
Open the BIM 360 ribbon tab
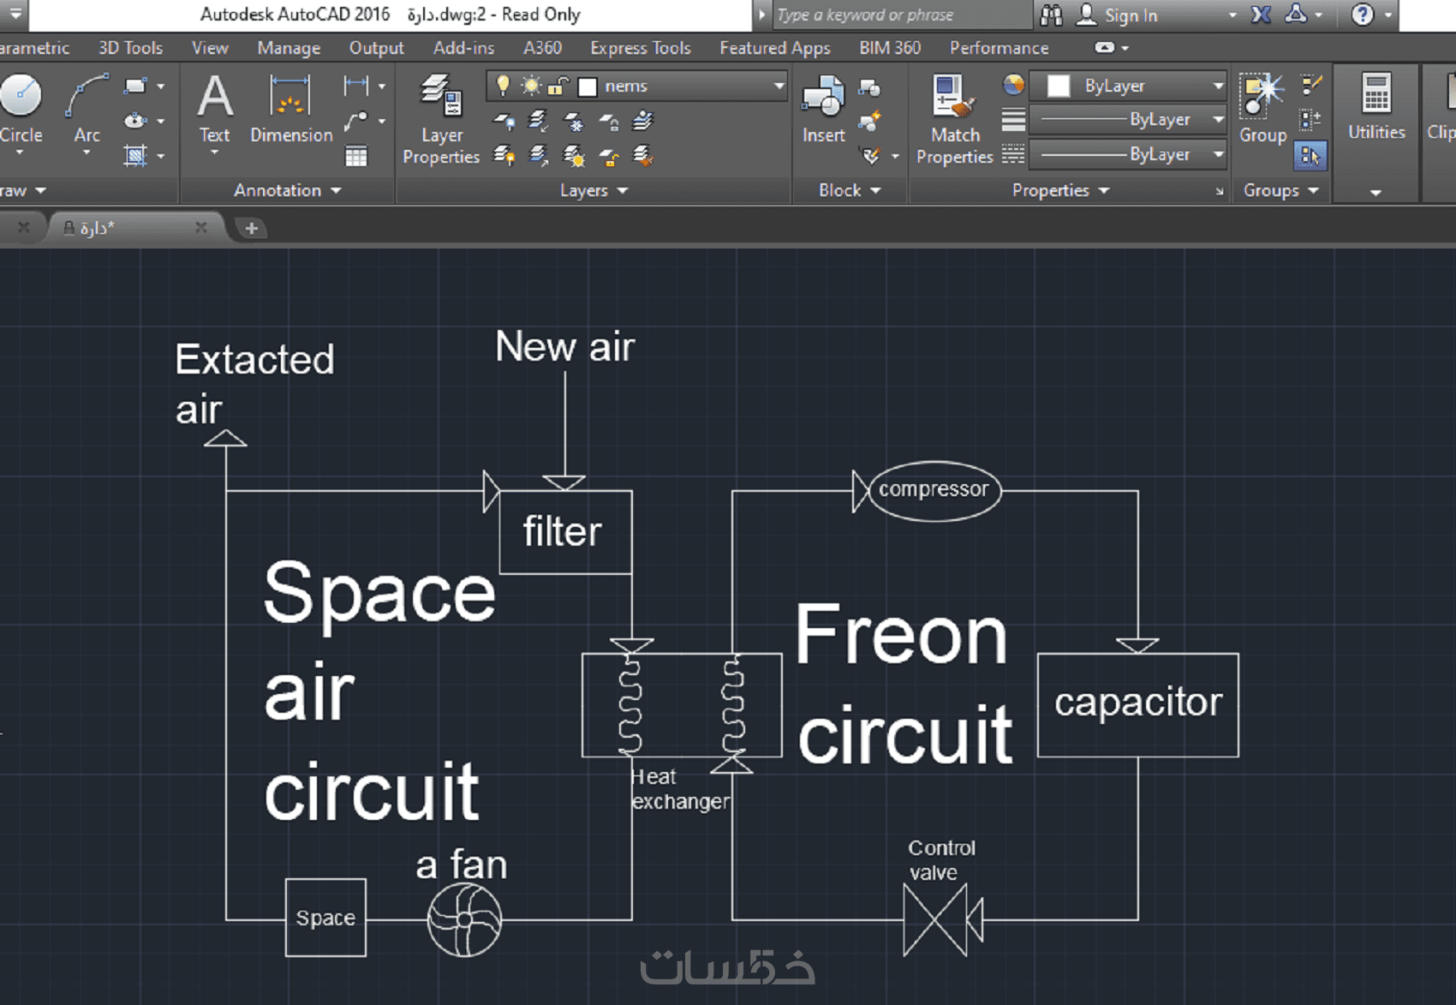point(890,48)
